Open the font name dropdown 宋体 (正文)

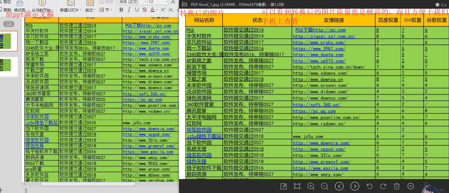[146, 2]
